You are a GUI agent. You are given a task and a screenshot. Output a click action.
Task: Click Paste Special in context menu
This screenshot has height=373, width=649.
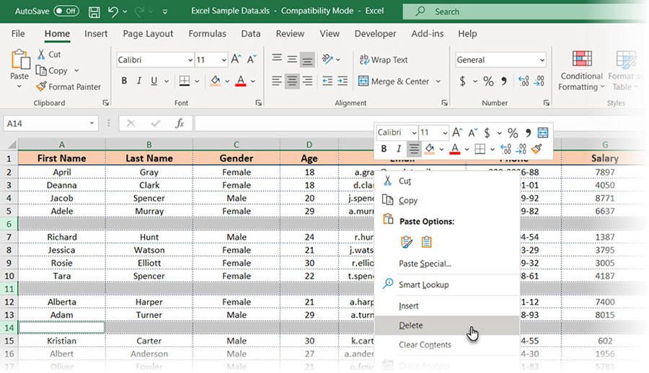click(425, 264)
